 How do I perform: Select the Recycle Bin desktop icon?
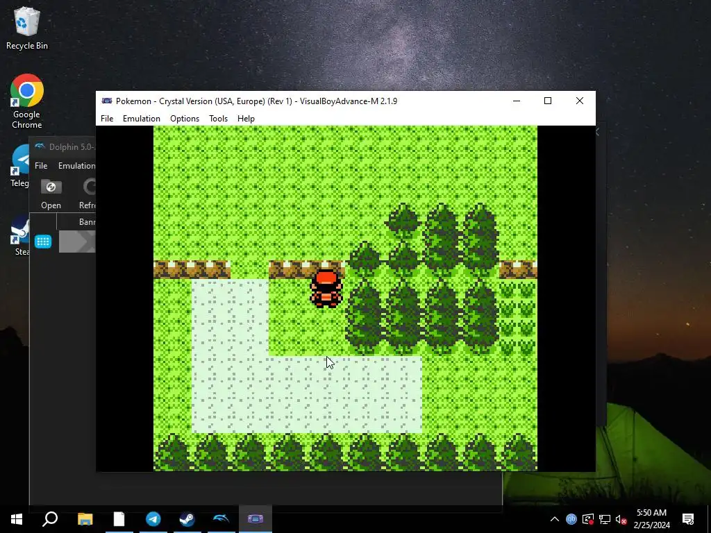(x=27, y=28)
